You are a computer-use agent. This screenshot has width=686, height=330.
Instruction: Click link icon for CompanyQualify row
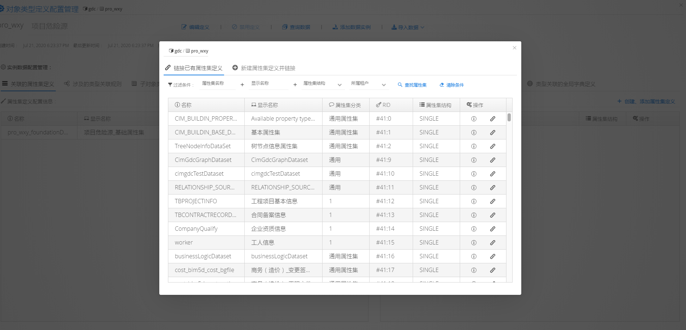(x=493, y=229)
